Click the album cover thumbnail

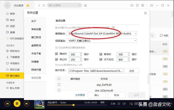pyautogui.click(x=39, y=104)
